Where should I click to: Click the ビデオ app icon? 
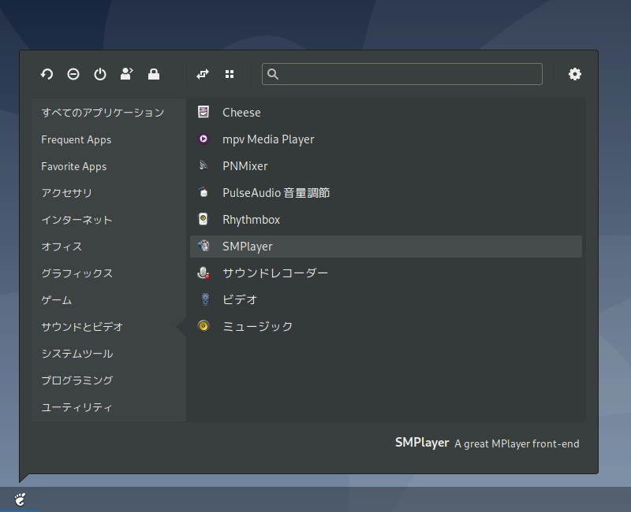(x=205, y=299)
